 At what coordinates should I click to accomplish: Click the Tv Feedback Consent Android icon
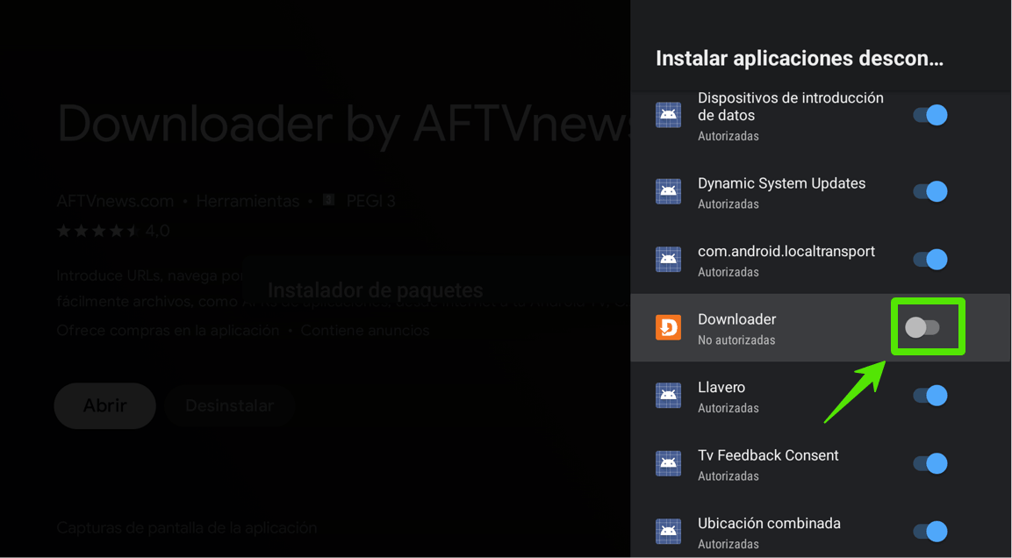click(668, 463)
